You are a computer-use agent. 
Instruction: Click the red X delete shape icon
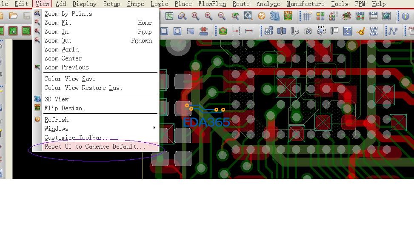pos(203,31)
